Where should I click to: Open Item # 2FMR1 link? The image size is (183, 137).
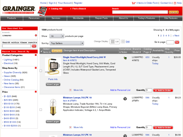pyautogui.click(x=70, y=101)
